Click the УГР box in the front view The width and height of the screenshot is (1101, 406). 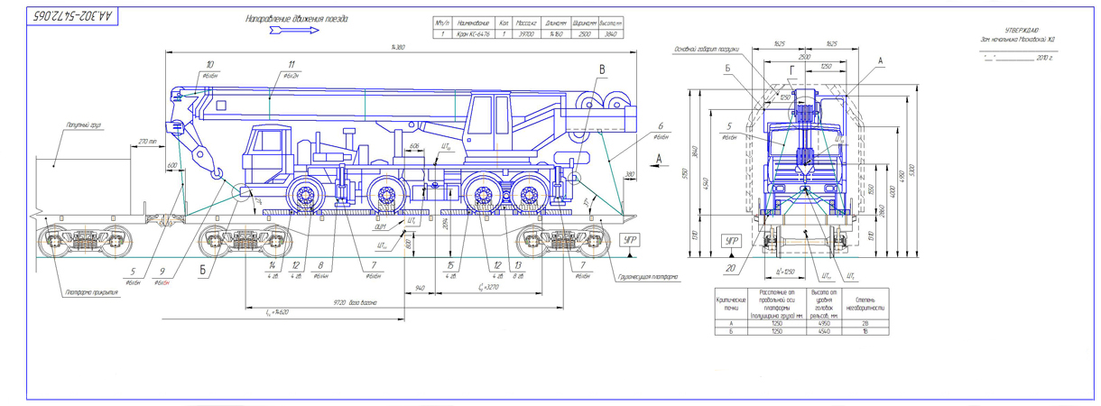pyautogui.click(x=732, y=242)
